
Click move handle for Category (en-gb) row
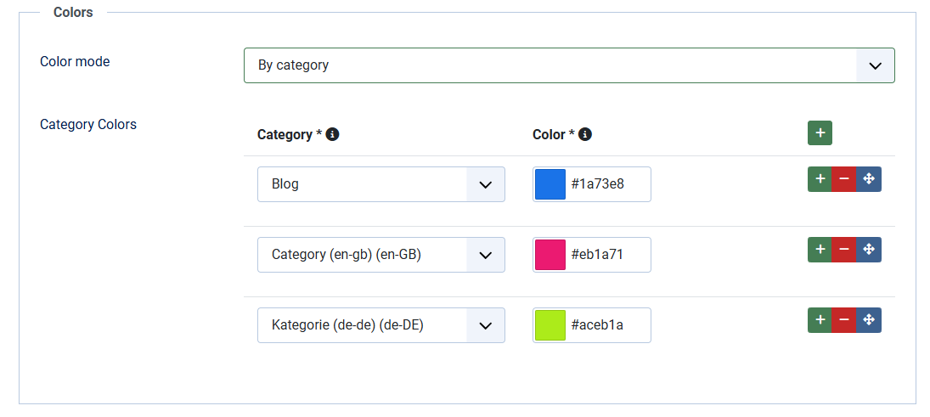click(869, 250)
